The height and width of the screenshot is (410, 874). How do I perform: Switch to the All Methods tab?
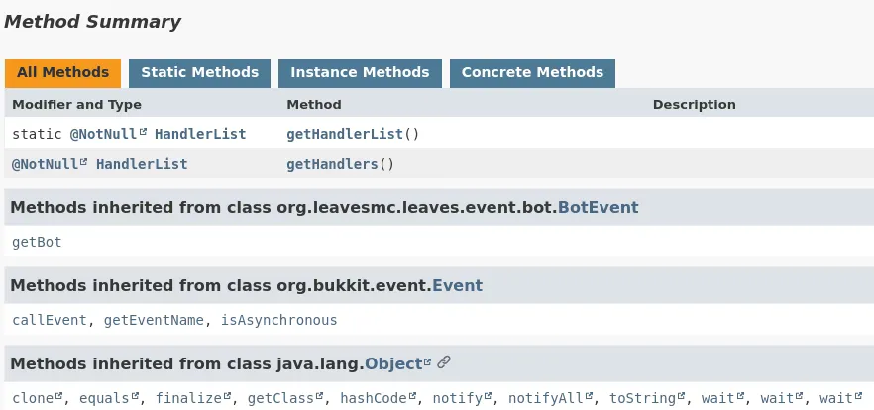[x=62, y=73]
